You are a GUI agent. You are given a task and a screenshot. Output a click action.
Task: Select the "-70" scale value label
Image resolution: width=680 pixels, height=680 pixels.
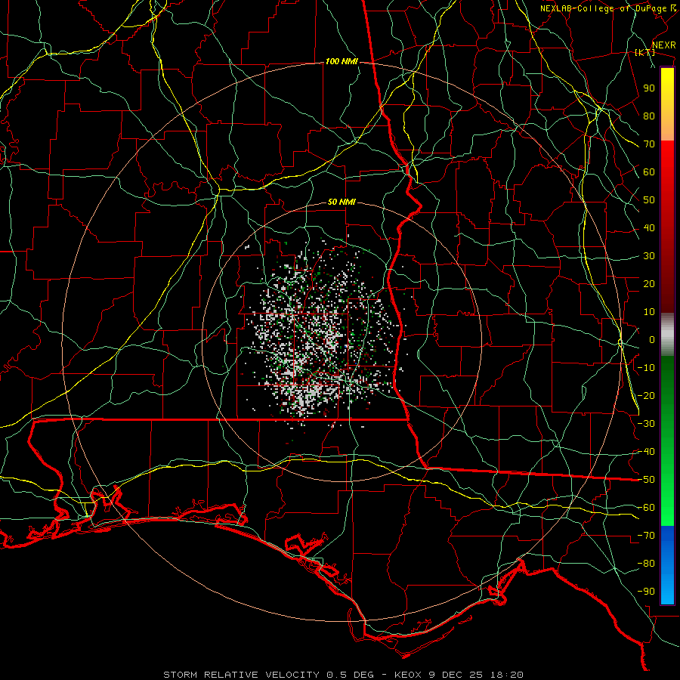click(x=646, y=536)
